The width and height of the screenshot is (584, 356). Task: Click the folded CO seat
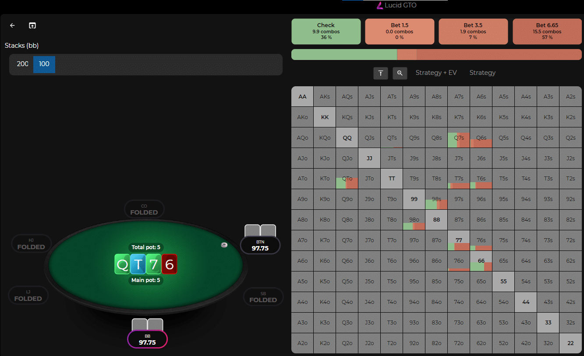(144, 209)
